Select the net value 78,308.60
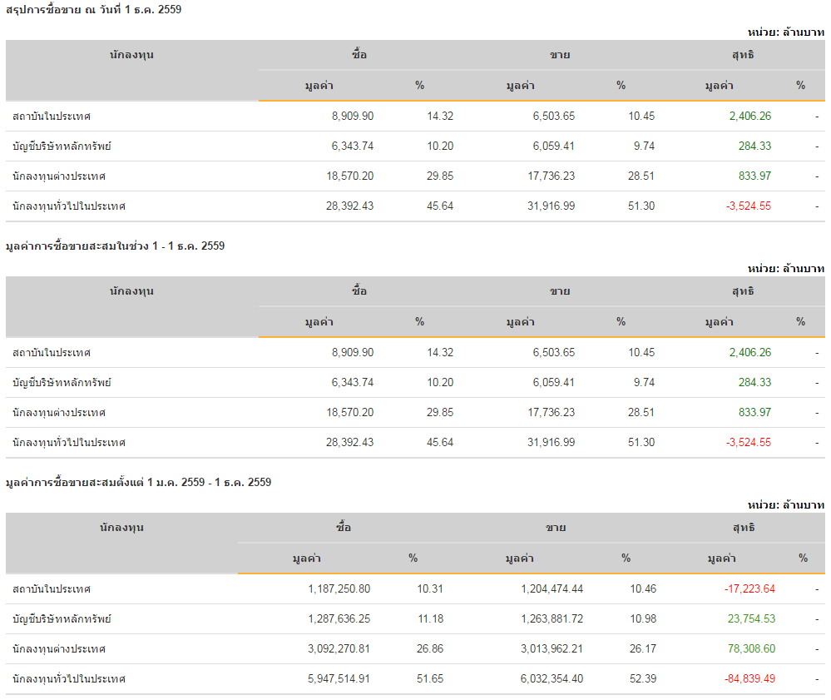 pyautogui.click(x=749, y=649)
